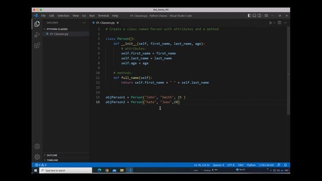Open Explorer panel More Actions ellipsis

coord(84,23)
